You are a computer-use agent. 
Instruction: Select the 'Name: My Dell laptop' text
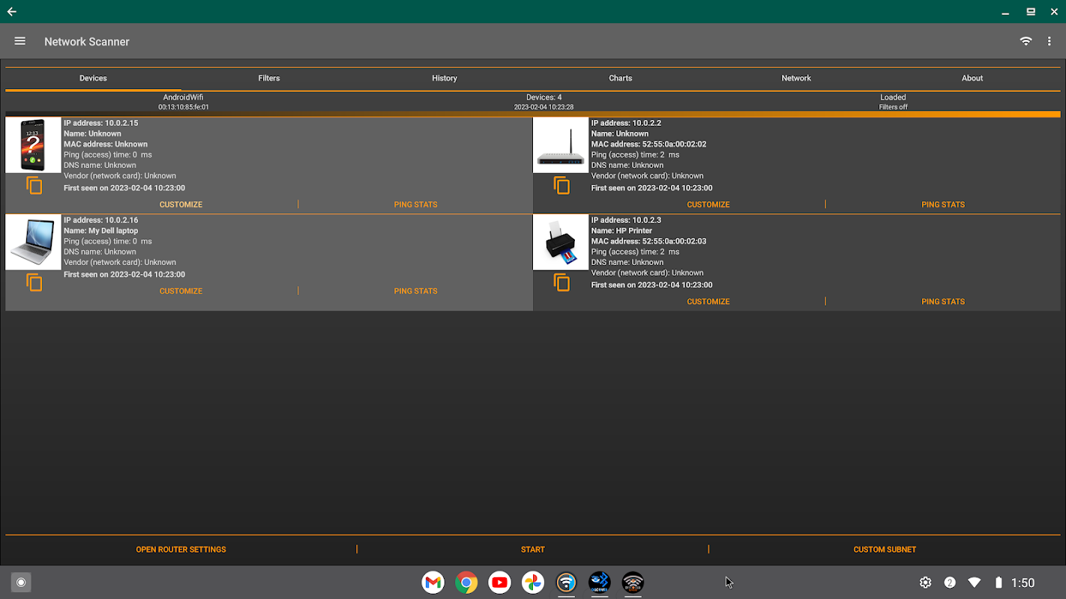101,231
